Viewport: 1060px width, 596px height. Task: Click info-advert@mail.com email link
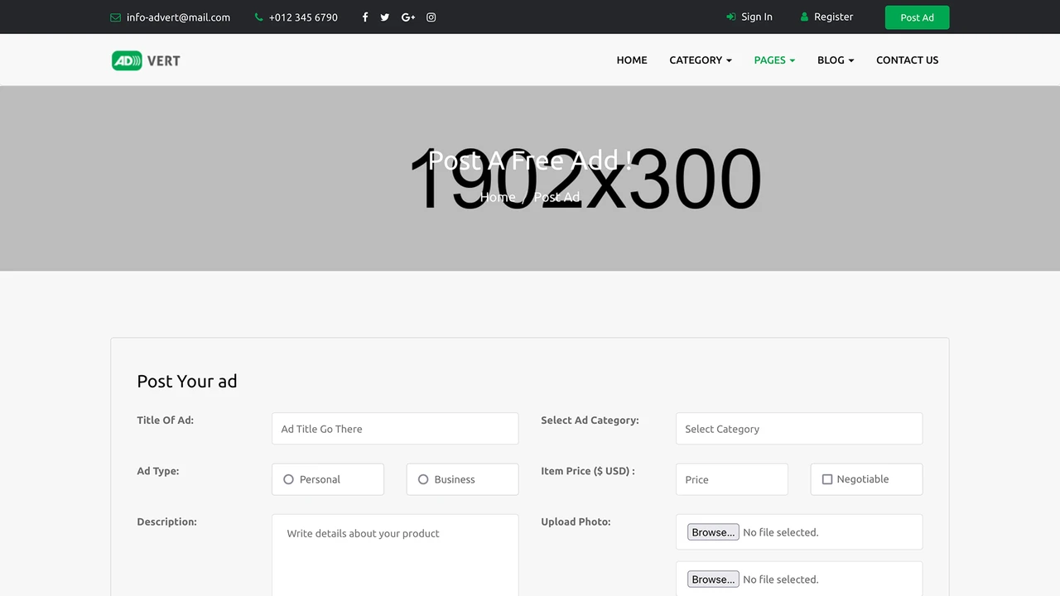click(178, 17)
